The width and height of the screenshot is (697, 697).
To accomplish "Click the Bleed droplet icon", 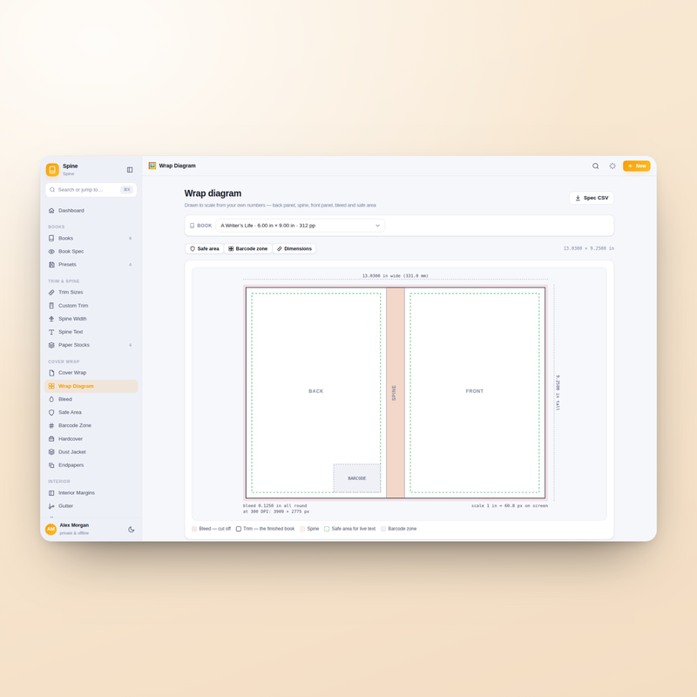I will coord(51,399).
